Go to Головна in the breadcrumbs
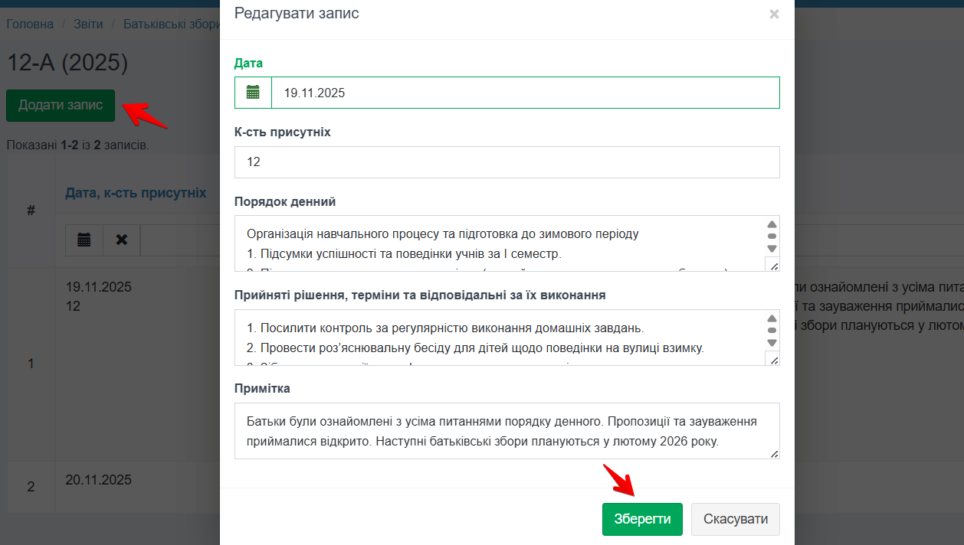This screenshot has width=964, height=545. [x=30, y=24]
